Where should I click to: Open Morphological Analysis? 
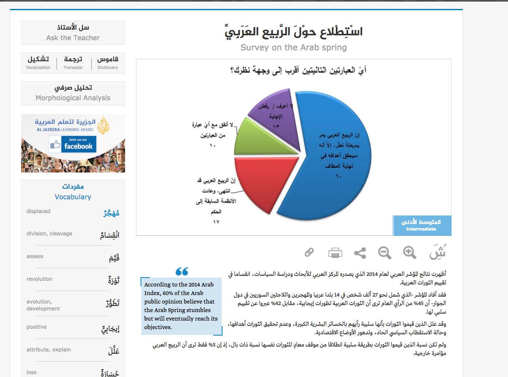tap(73, 93)
